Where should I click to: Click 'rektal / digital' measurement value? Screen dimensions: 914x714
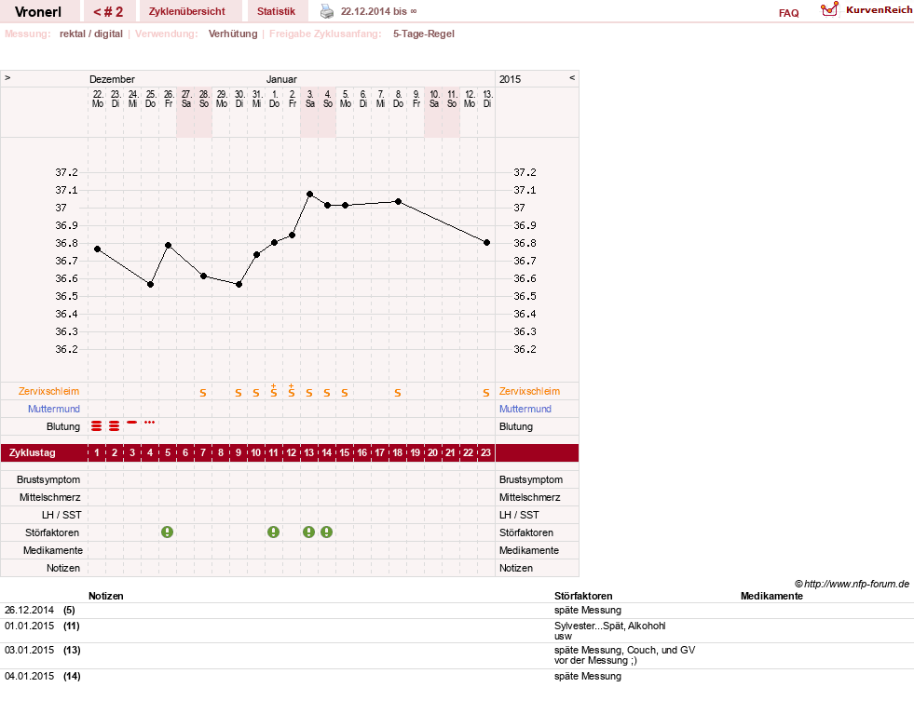(x=91, y=34)
